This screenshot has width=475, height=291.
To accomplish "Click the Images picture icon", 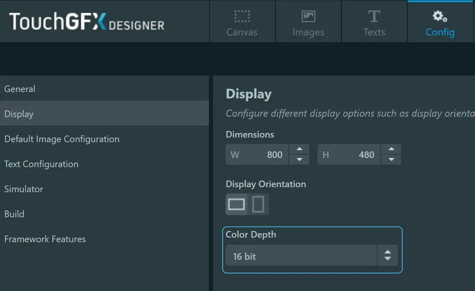I will click(x=308, y=16).
